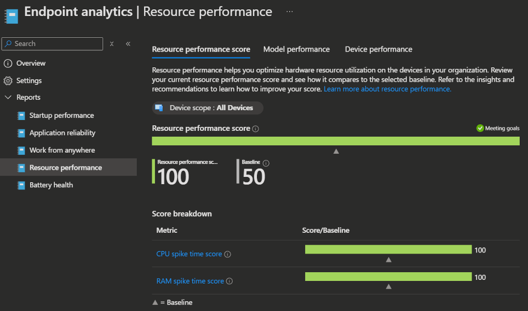
Task: Open the RAM spike time score link
Action: [190, 282]
